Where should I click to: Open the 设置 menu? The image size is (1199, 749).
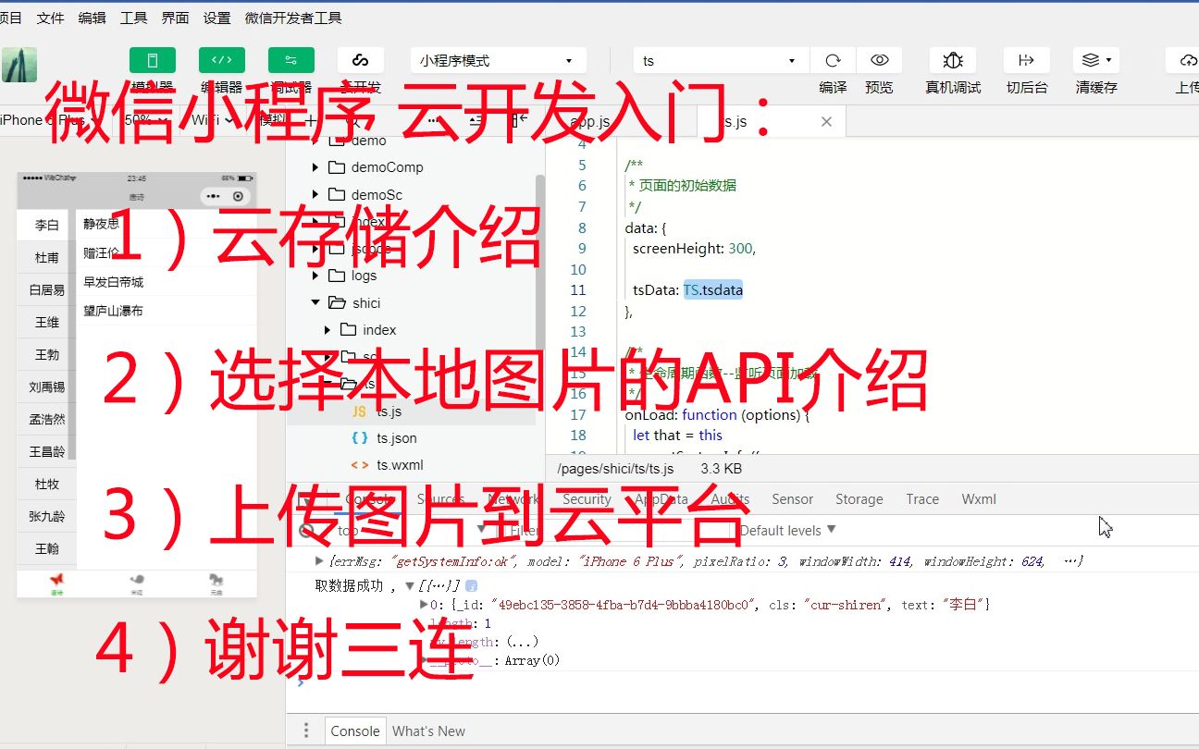pos(217,18)
